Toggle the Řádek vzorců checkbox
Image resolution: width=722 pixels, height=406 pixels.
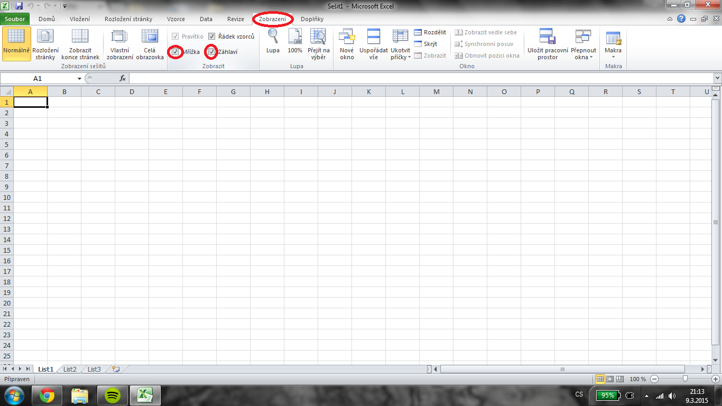[211, 36]
